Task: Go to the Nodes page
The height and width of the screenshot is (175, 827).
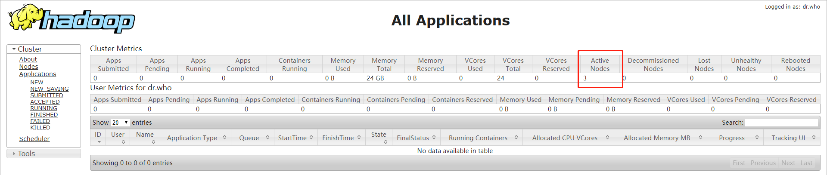Action: click(x=28, y=67)
